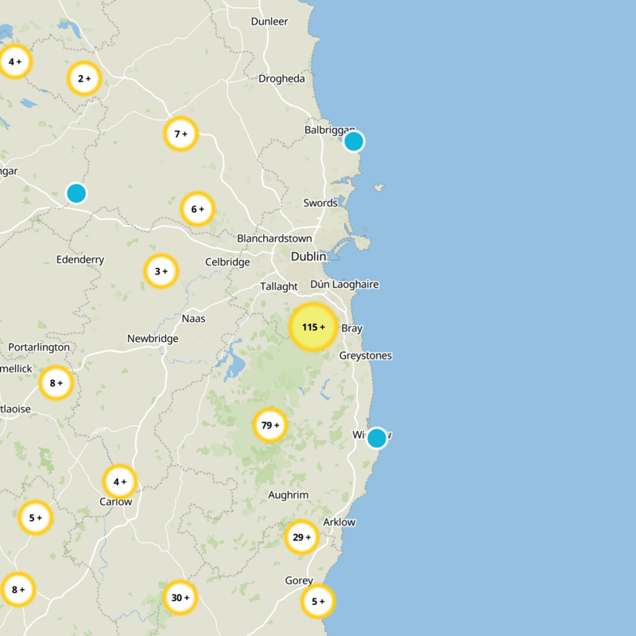The height and width of the screenshot is (636, 636).
Task: Select the 79+ cluster in Wicklow Mountains
Action: (x=270, y=425)
